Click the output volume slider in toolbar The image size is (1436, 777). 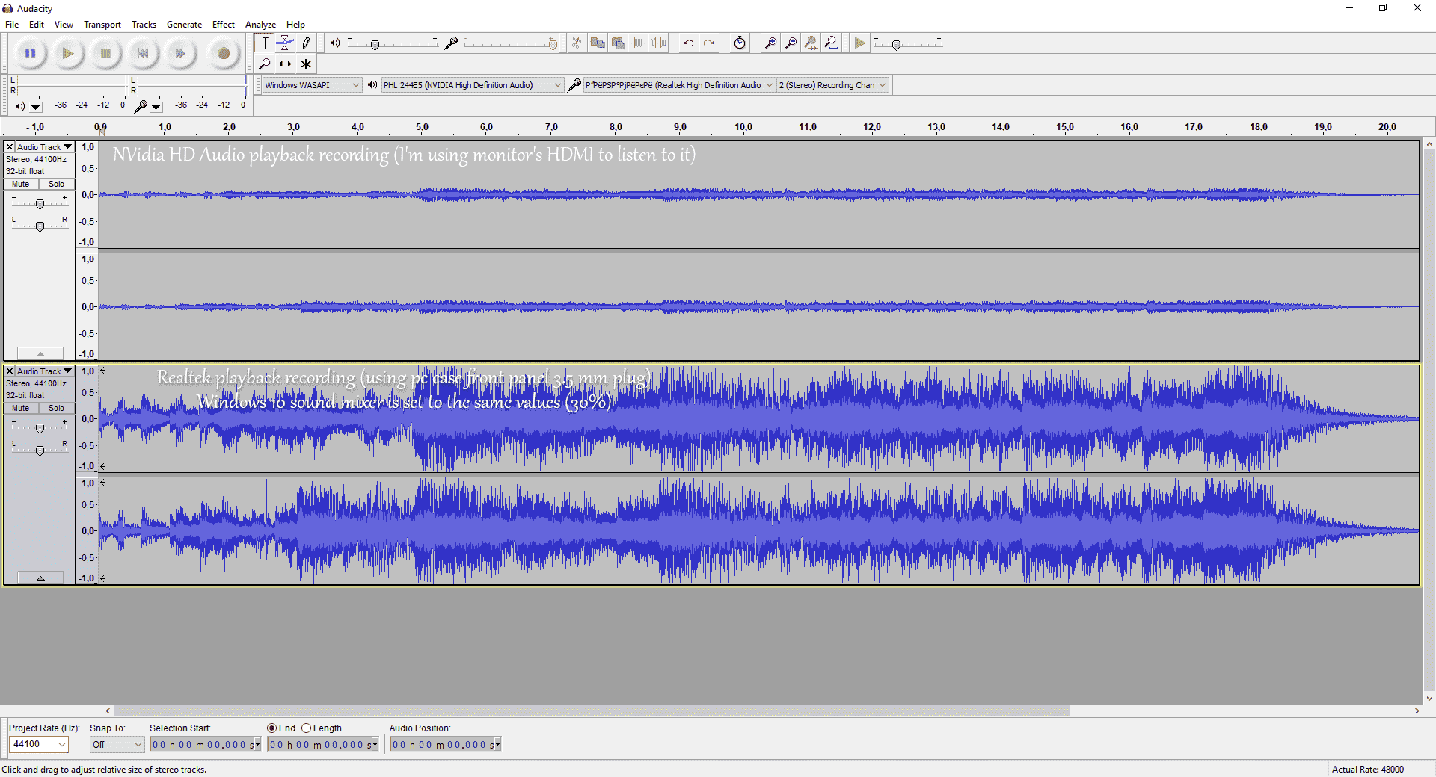393,43
